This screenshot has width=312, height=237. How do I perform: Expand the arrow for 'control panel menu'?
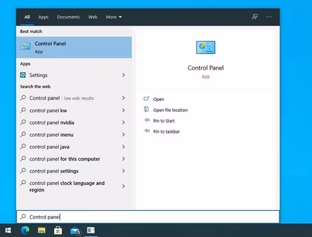coord(123,135)
